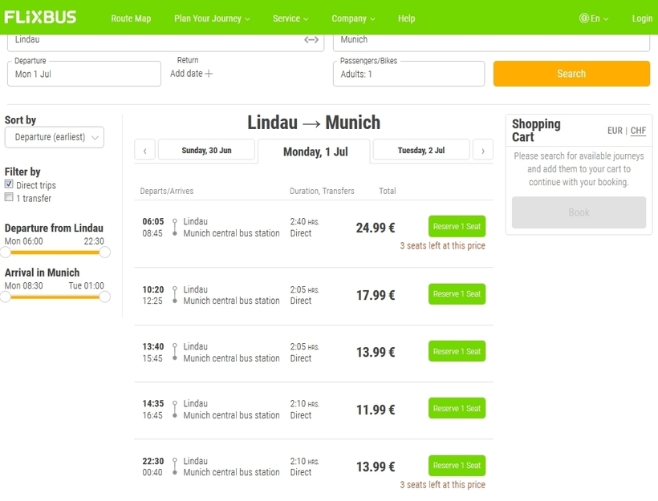
Task: Expand the Service menu
Action: pyautogui.click(x=290, y=18)
